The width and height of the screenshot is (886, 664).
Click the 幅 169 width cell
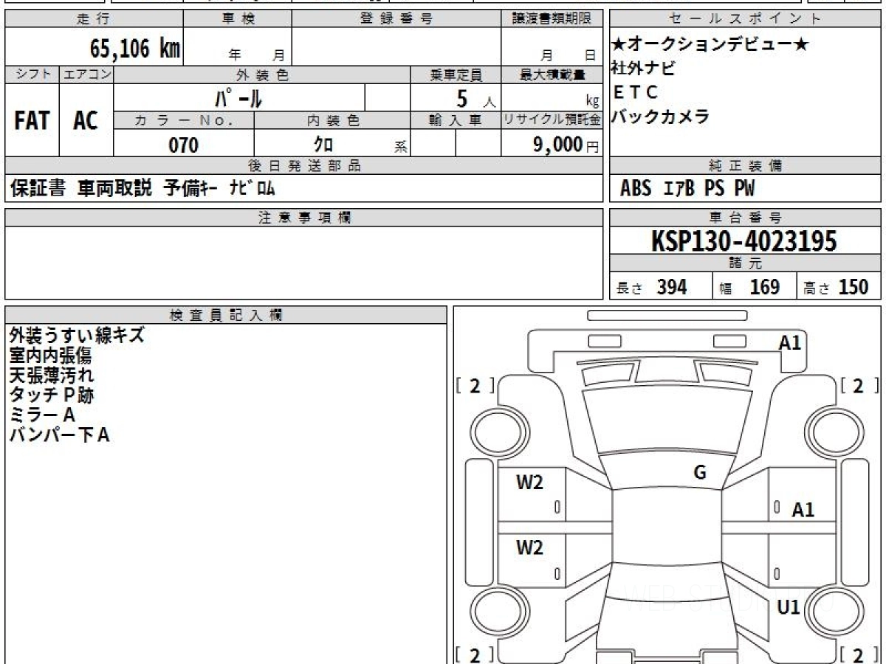coord(755,286)
